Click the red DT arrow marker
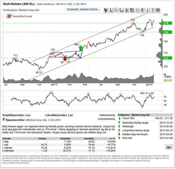175x169 pixels. click(65, 59)
